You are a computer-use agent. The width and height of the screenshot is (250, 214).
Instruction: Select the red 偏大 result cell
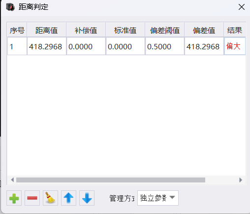click(x=235, y=46)
